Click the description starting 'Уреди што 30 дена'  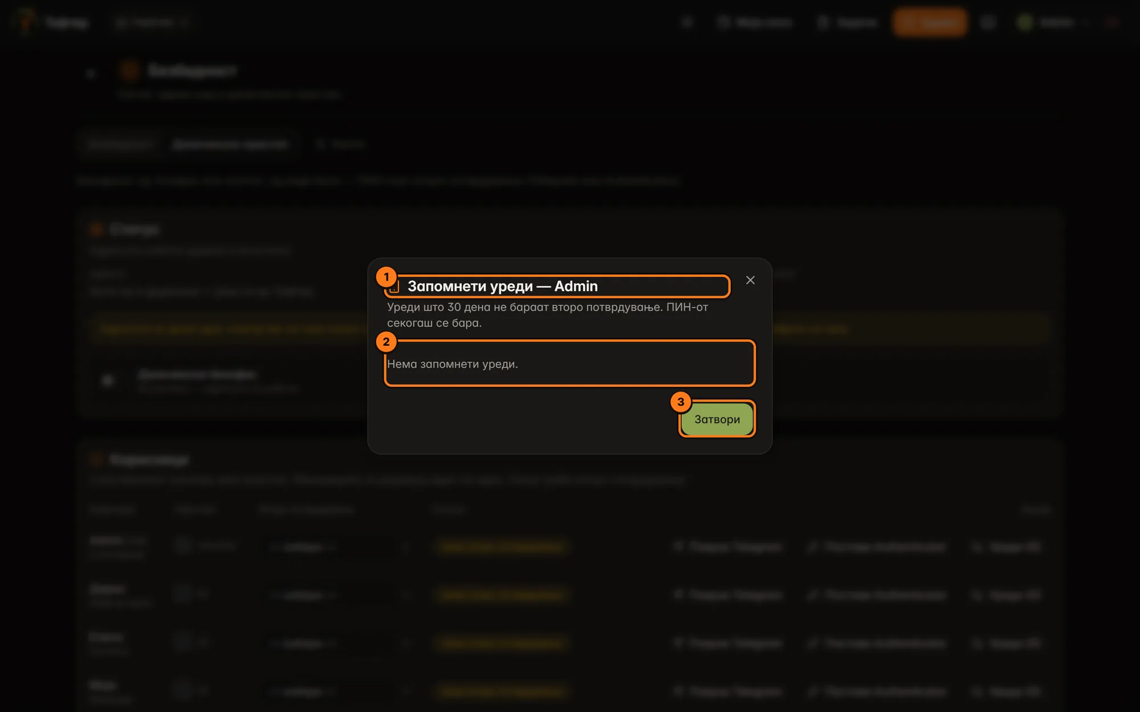[548, 315]
